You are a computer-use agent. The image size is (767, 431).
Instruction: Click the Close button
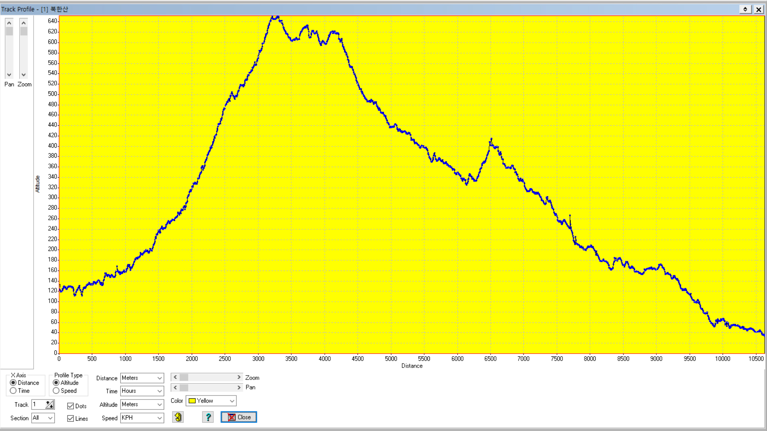click(x=239, y=417)
